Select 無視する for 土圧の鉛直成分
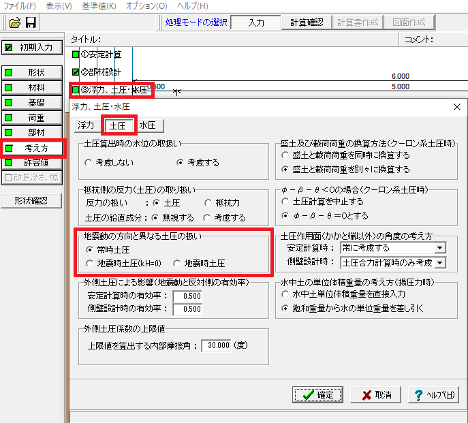 tap(172, 217)
